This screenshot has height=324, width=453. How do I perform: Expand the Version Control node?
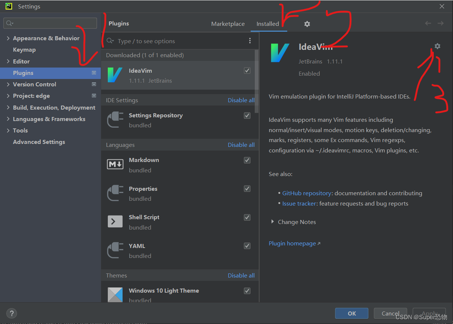(x=8, y=85)
